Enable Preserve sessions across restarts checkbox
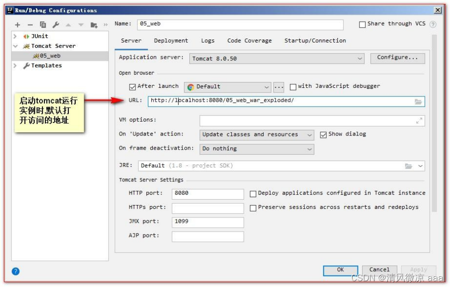This screenshot has height=287, width=450. [x=253, y=208]
